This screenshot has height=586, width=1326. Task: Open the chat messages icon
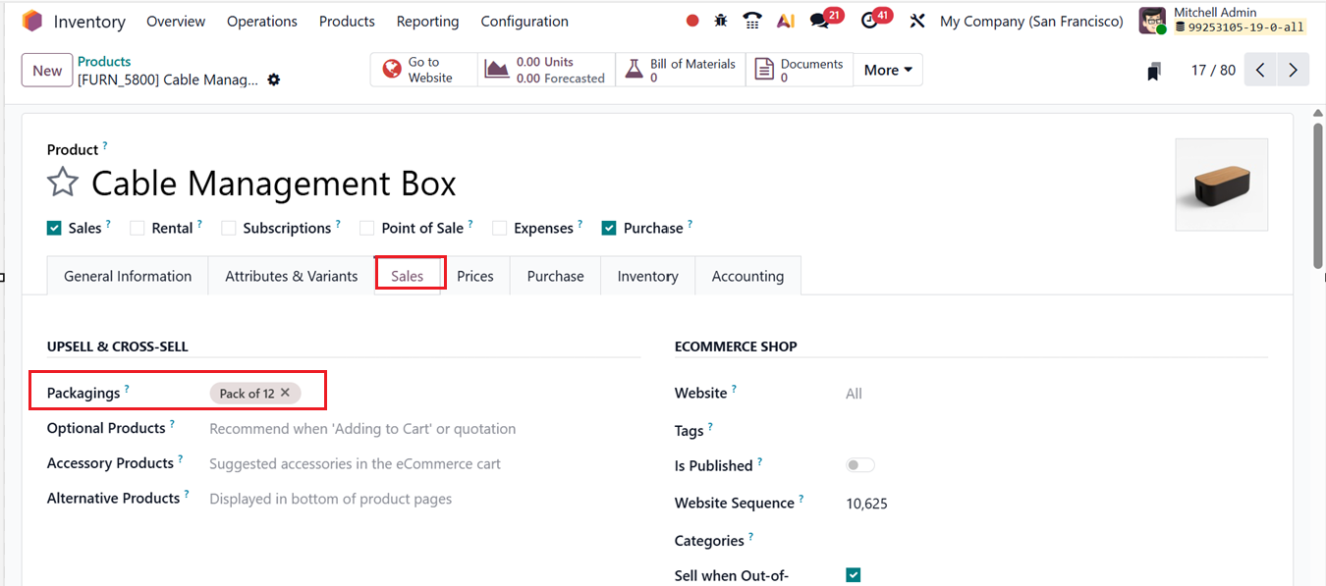pos(819,21)
